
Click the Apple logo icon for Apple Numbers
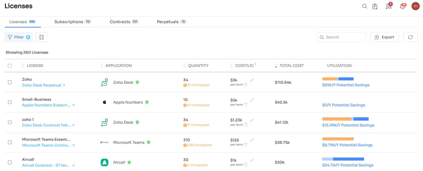104,102
